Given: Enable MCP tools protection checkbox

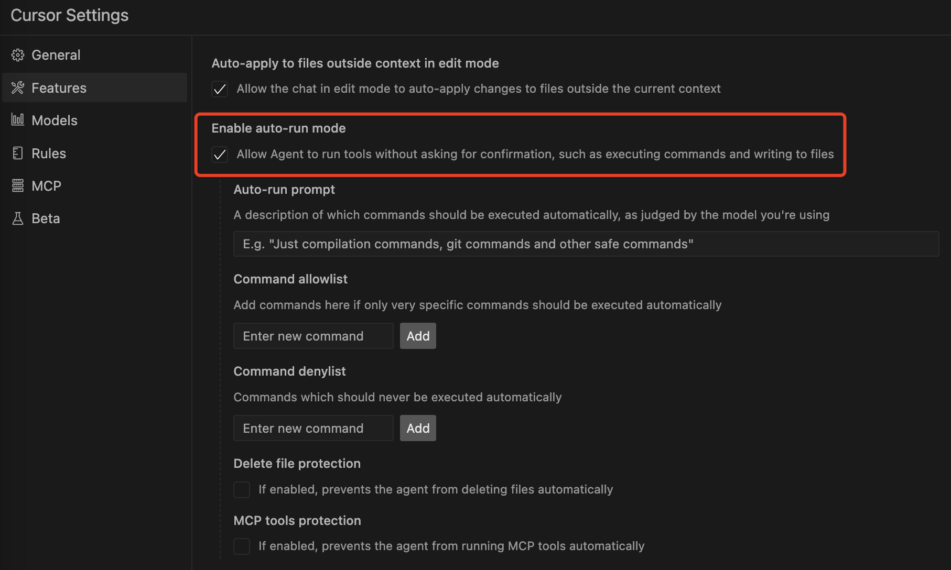Looking at the screenshot, I should pyautogui.click(x=242, y=546).
